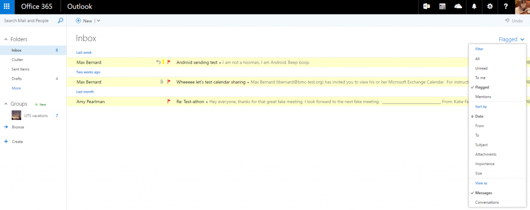Viewport: 530px width, 210px height.
Task: Click Create group
Action: point(17,142)
